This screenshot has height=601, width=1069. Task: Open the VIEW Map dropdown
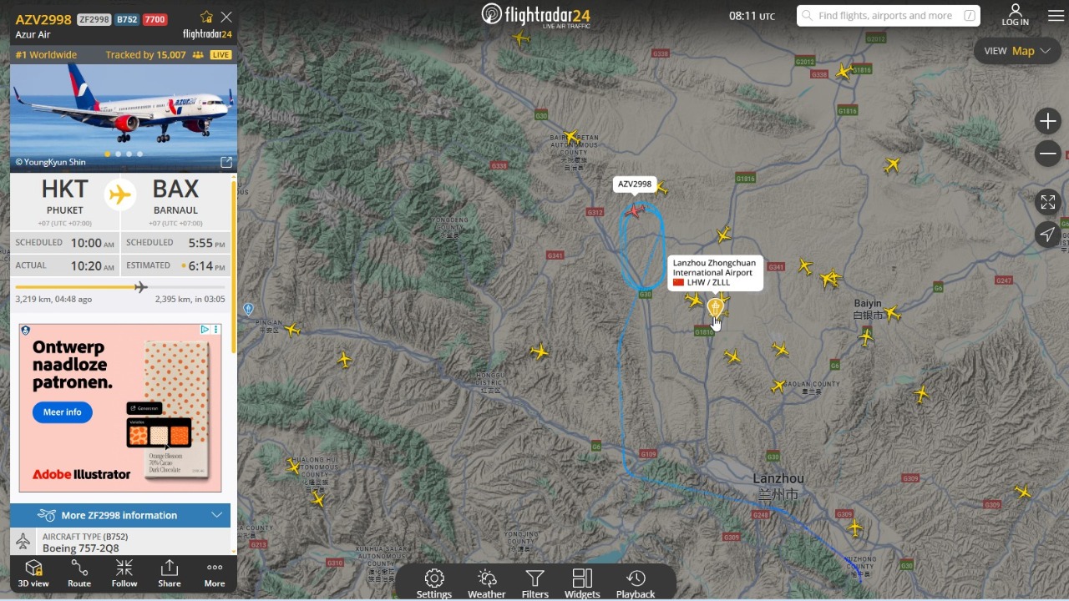tap(1017, 51)
